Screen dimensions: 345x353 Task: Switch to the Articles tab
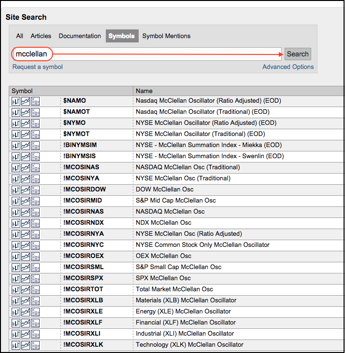pyautogui.click(x=41, y=36)
